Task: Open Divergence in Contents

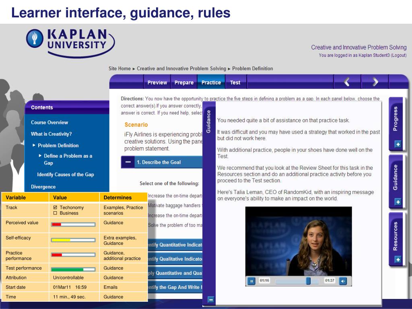Action: point(43,187)
